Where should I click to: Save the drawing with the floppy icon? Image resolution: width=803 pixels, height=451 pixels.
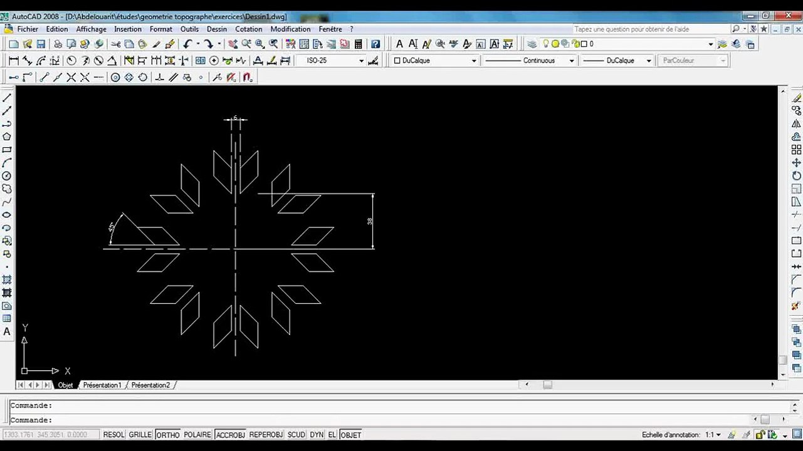[x=41, y=44]
